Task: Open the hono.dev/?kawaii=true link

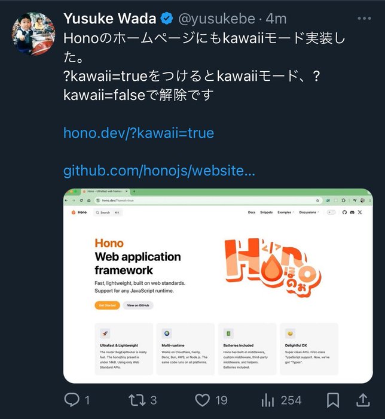Action: point(139,133)
